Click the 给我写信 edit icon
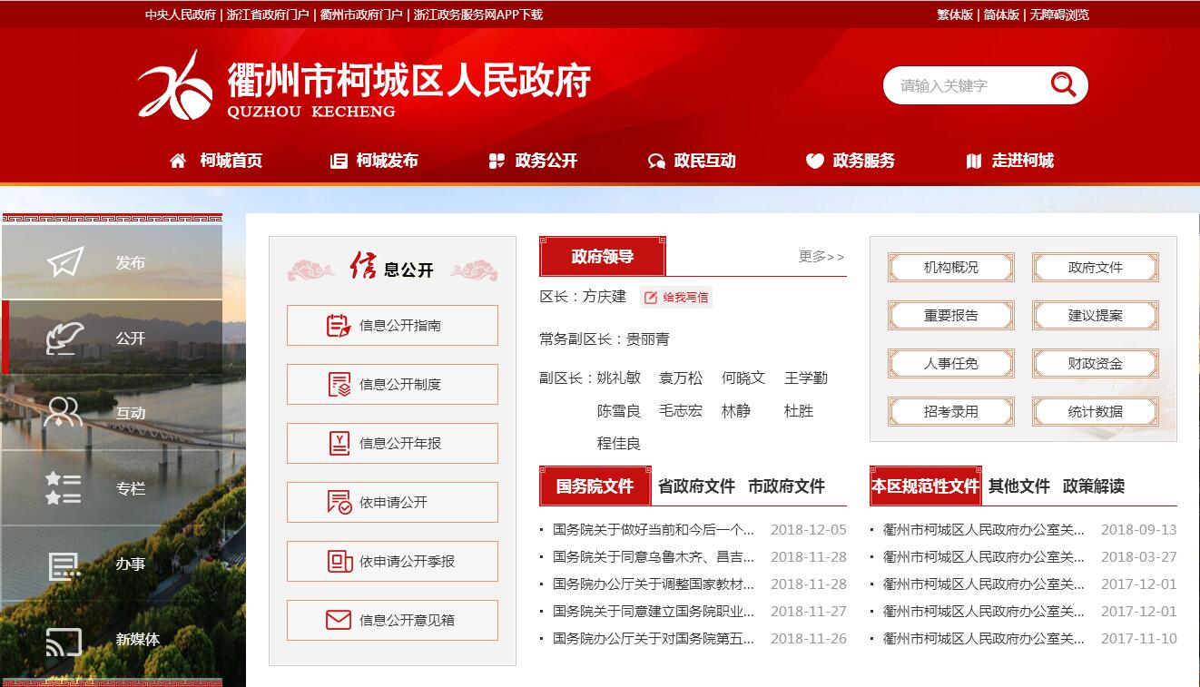The image size is (1200, 687). coord(651,298)
